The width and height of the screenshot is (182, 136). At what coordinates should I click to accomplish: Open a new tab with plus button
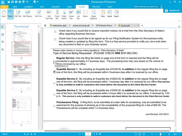pos(142,26)
